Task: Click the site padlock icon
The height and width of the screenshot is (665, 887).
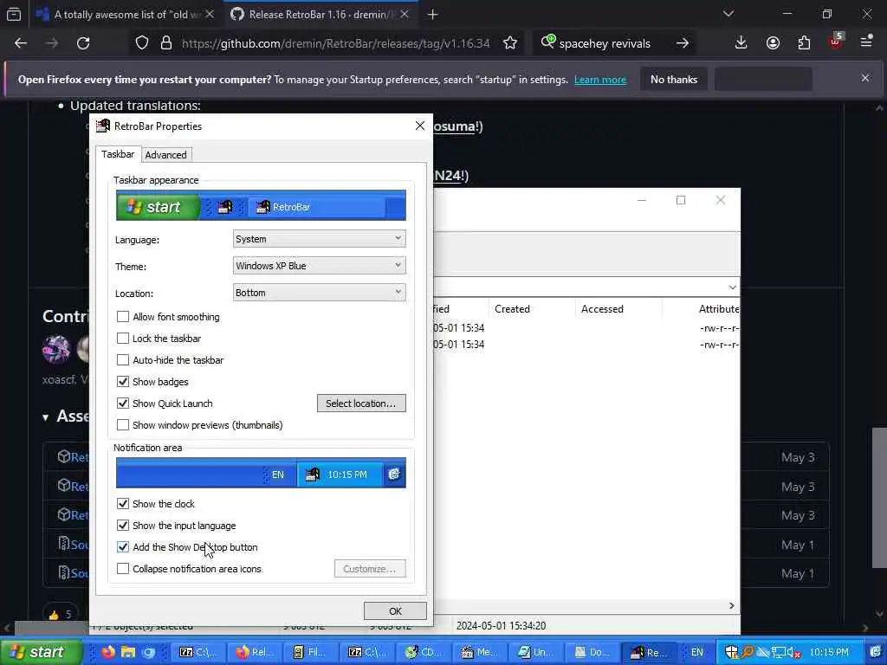Action: coord(165,43)
